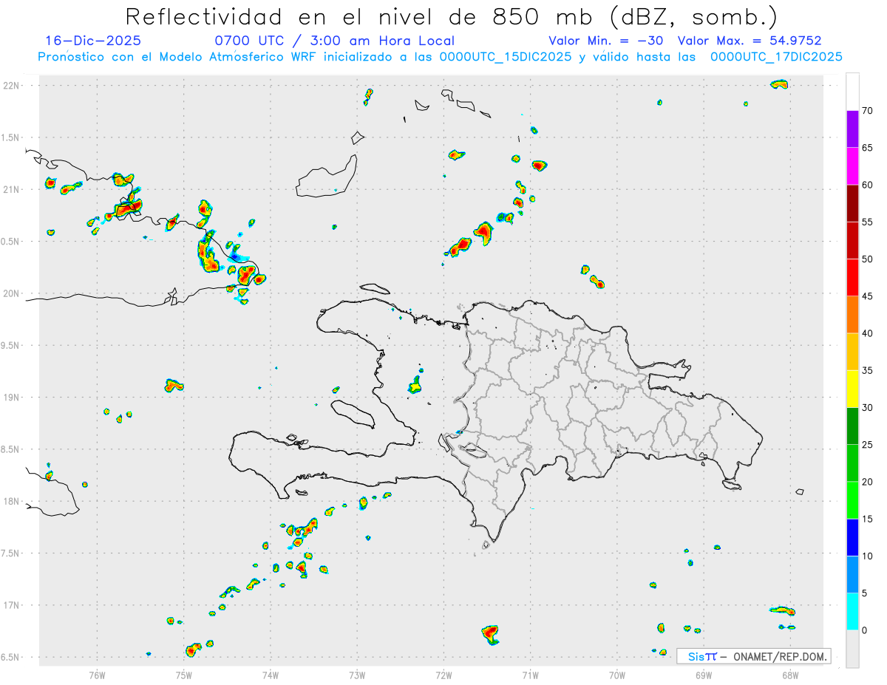Screen dimensions: 887x685
Task: Click the colorbar label '65'
Action: [x=868, y=148]
